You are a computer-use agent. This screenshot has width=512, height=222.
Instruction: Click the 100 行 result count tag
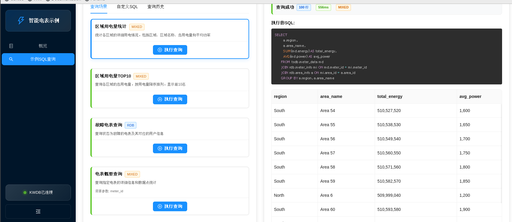click(x=304, y=7)
